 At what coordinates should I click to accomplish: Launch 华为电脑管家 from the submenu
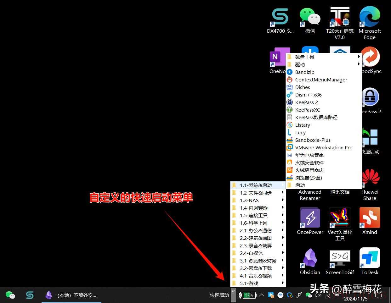point(324,155)
